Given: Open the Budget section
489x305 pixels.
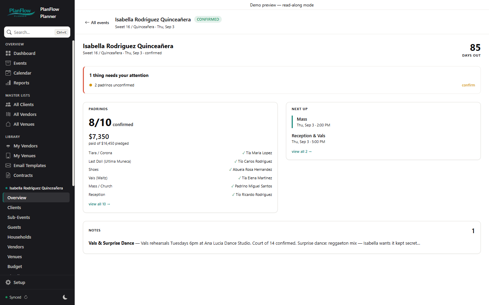Looking at the screenshot, I should (36, 266).
